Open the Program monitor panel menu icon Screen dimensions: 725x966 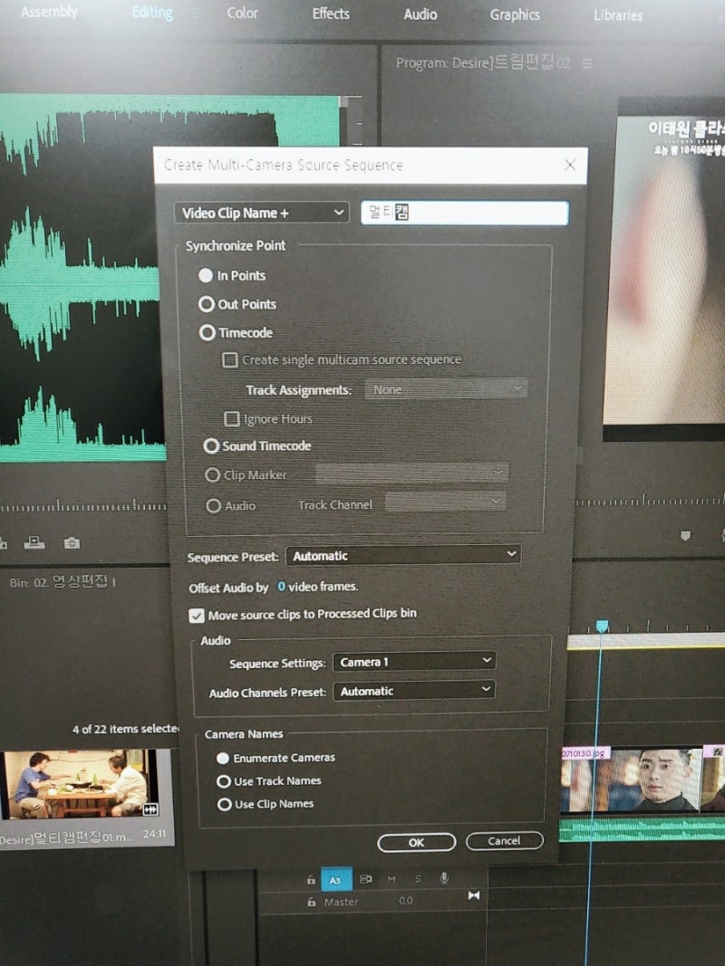pos(586,63)
